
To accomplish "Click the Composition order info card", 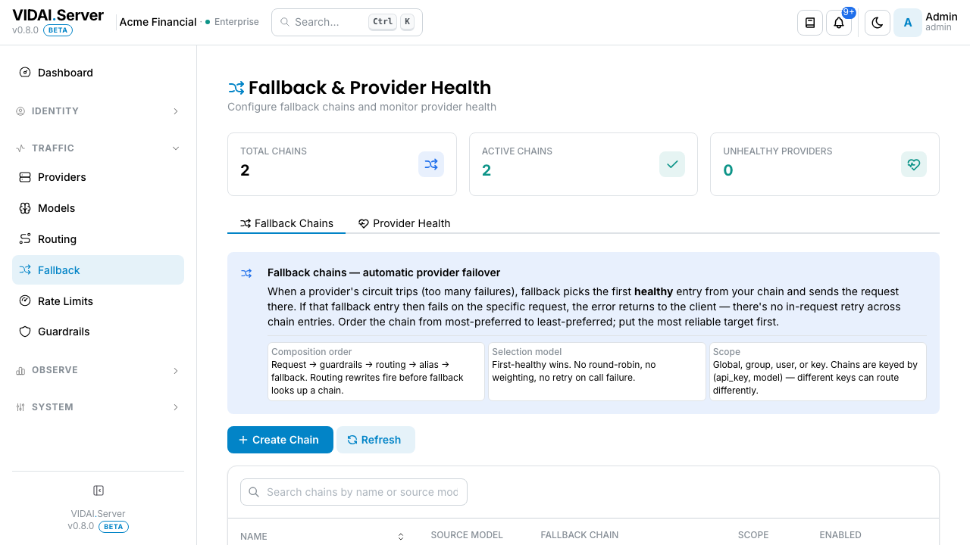I will [x=376, y=372].
